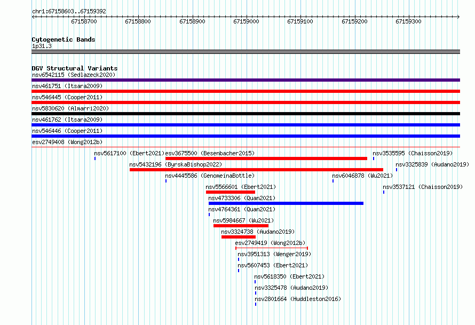This screenshot has width=475, height=325.
Task: Click the nsv3951313 (Wenger2019) blue marker
Action: [239, 259]
